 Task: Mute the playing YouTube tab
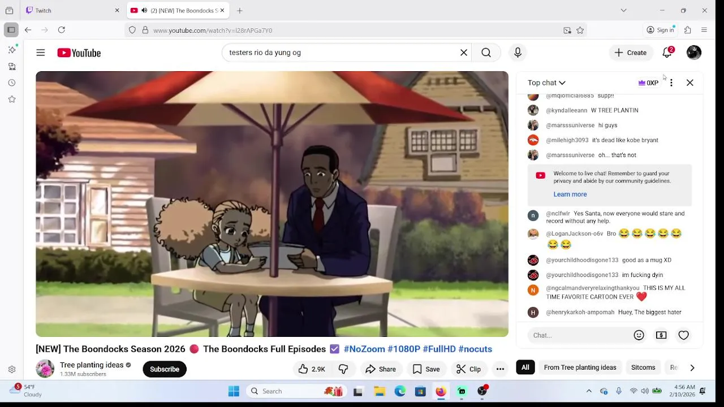tap(144, 10)
